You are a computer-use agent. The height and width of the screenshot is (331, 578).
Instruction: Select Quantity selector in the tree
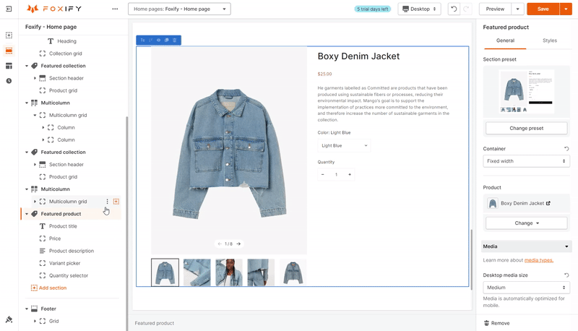click(x=69, y=275)
